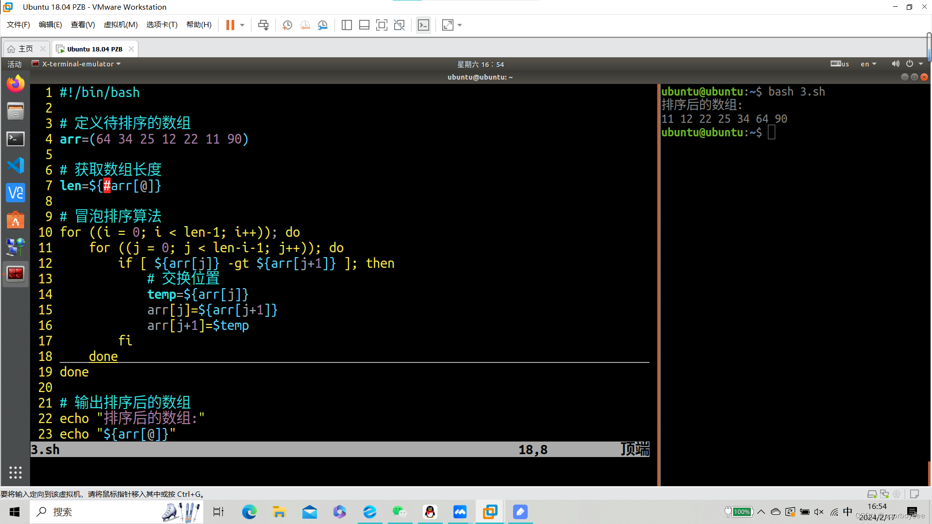932x524 pixels.
Task: Expand the en input language dropdown
Action: pos(868,64)
